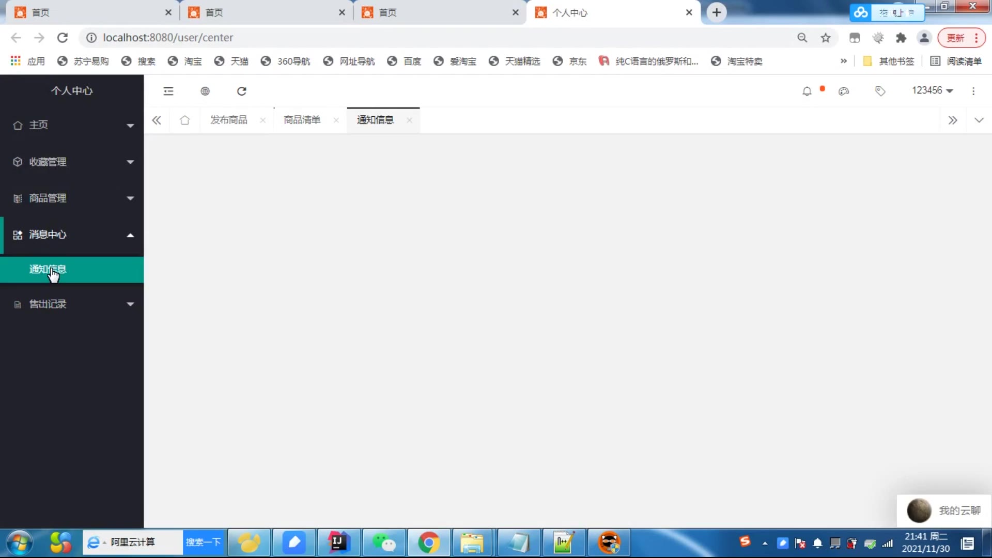Expand the 收藏管理 sidebar menu
Image resolution: width=992 pixels, height=558 pixels.
pos(72,162)
